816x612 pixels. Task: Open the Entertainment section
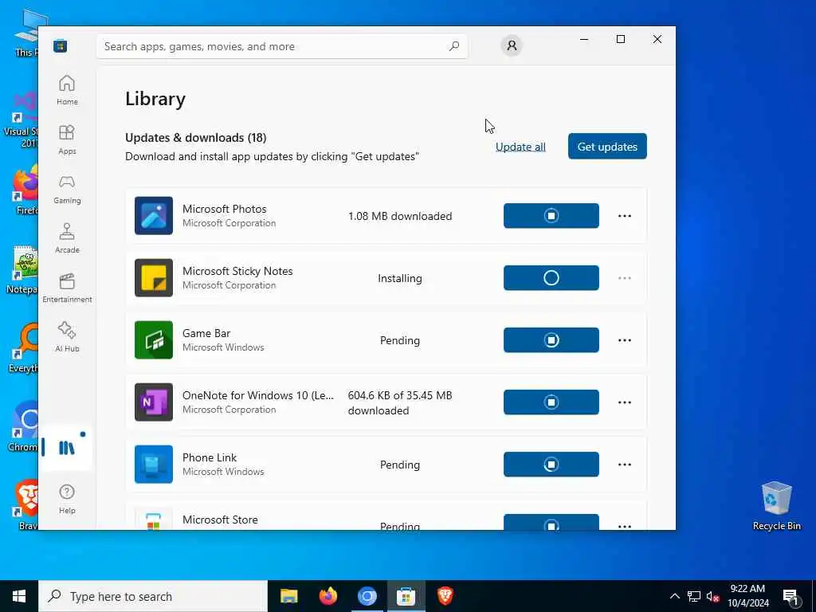click(x=67, y=288)
